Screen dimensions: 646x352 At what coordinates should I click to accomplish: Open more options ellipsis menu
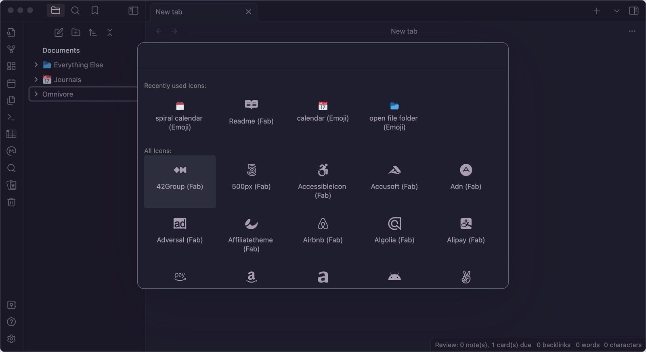pos(632,31)
